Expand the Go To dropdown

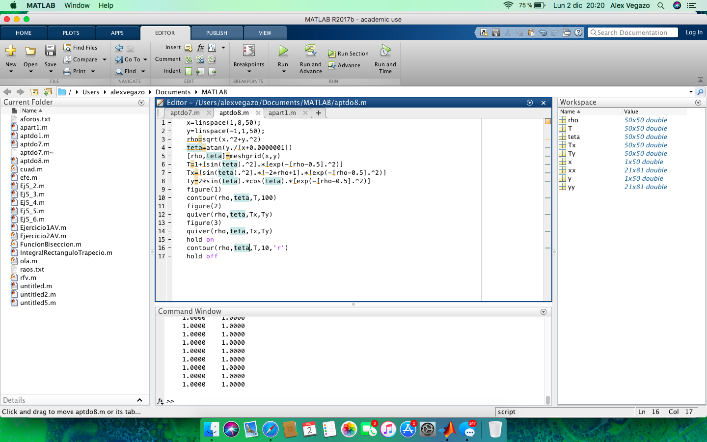tap(145, 59)
